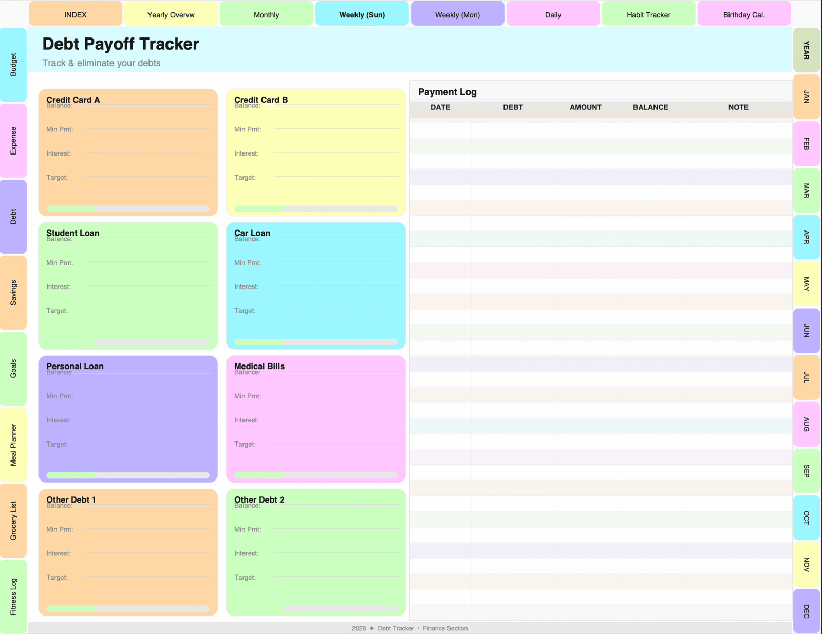Open the Weekly (Sun) tab
The height and width of the screenshot is (634, 822).
[362, 14]
